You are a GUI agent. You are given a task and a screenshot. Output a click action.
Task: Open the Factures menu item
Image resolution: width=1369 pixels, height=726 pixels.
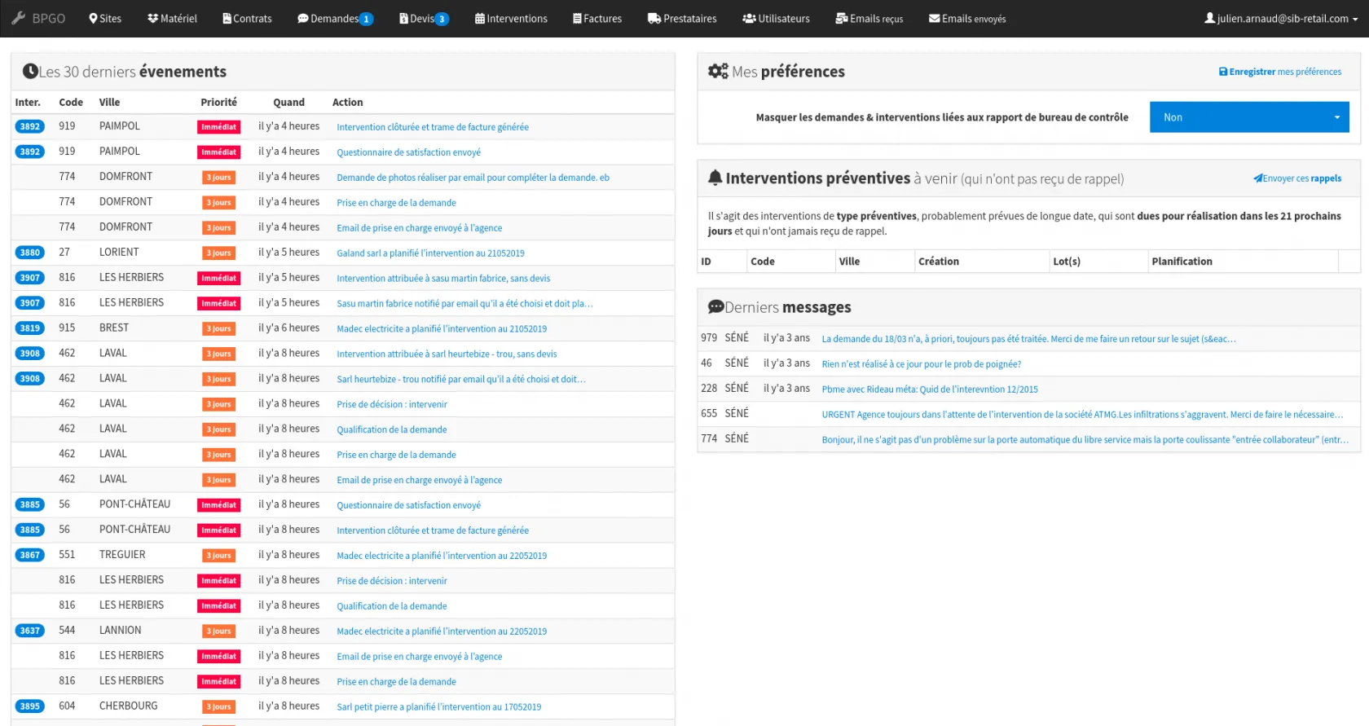[x=597, y=18]
